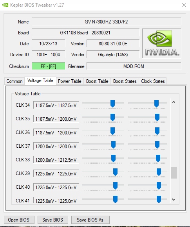This screenshot has height=227, width=190.
Task: Go to the Boost States tab
Action: [125, 81]
